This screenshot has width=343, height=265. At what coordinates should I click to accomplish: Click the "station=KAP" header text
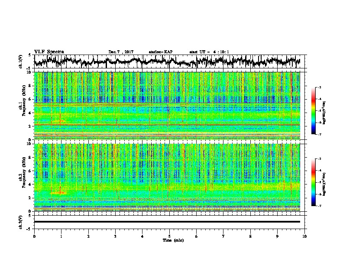click(x=161, y=52)
